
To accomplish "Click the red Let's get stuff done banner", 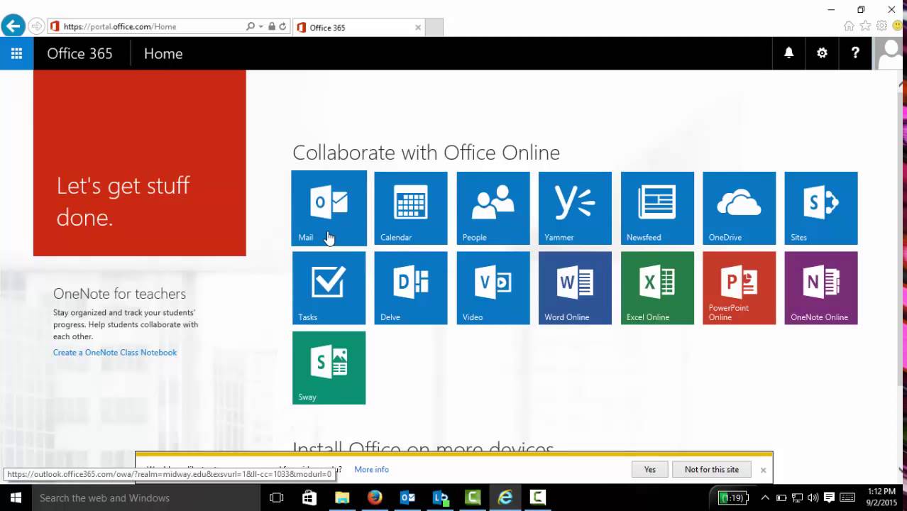I will pyautogui.click(x=140, y=163).
